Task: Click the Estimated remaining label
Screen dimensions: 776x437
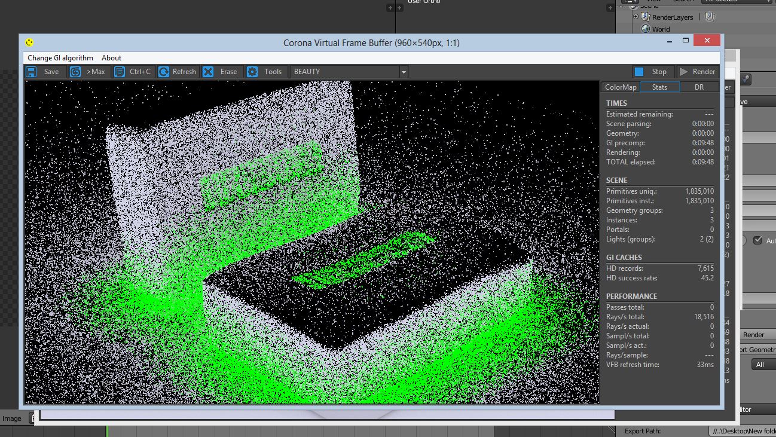Action: click(639, 114)
